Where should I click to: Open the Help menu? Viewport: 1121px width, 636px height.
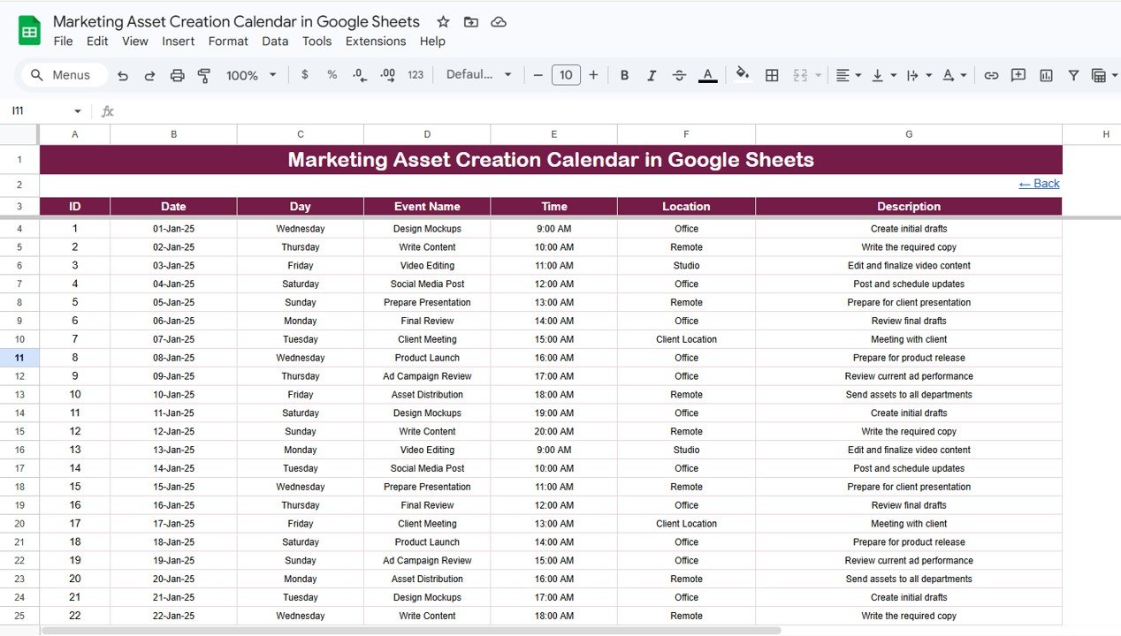pos(432,41)
